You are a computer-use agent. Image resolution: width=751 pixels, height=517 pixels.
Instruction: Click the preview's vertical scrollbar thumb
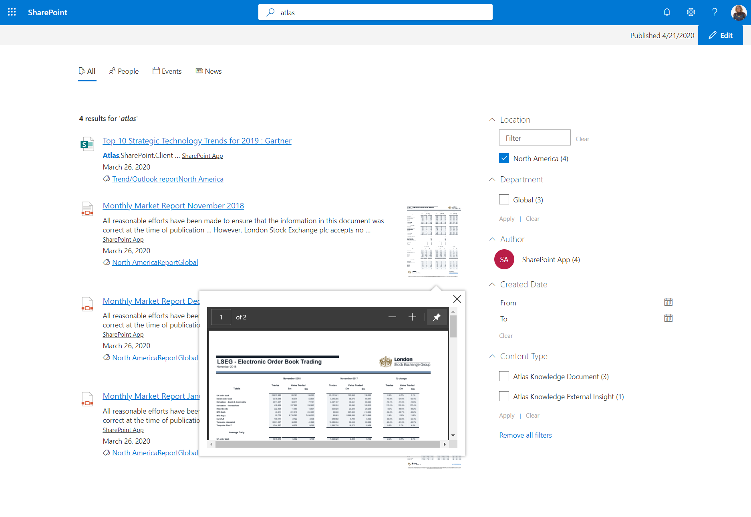(453, 326)
